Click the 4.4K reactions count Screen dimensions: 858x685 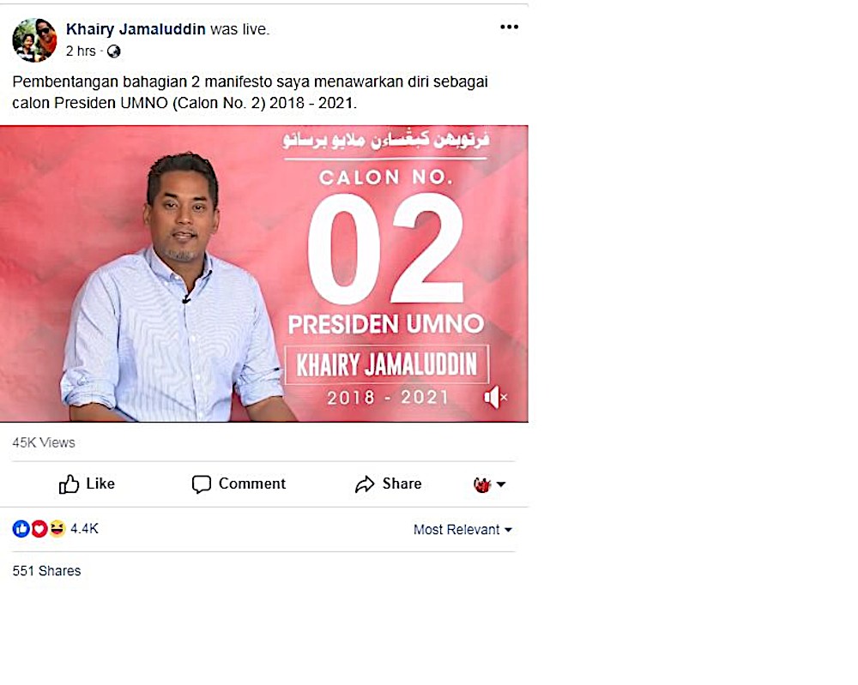pyautogui.click(x=84, y=529)
